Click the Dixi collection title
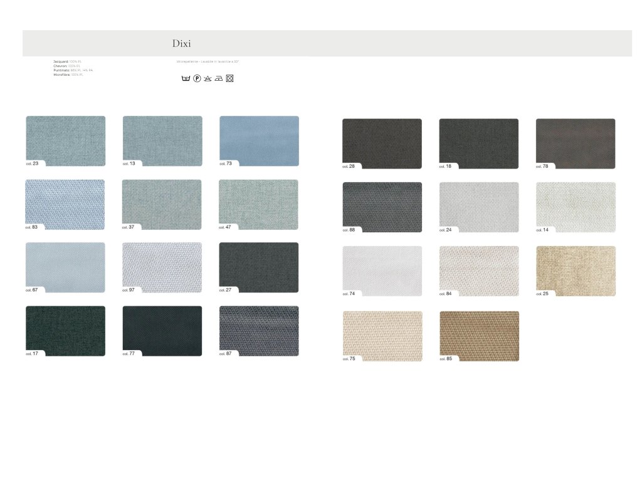Screen dimensions: 642x481 tap(181, 44)
